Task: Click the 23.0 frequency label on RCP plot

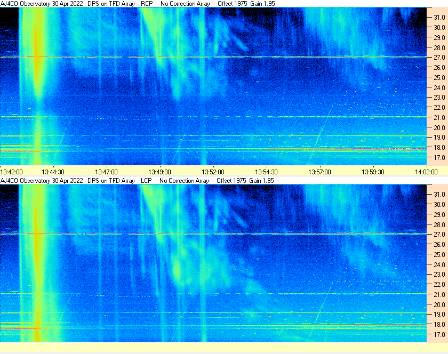Action: tap(439, 98)
